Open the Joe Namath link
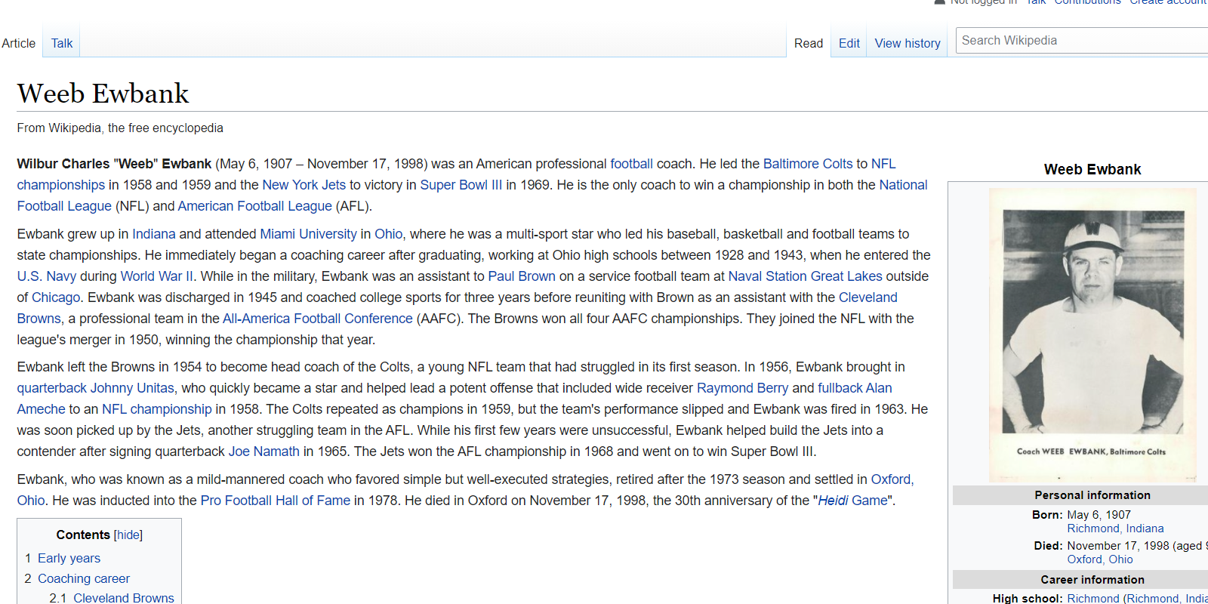Screen dimensions: 1208x604 pyautogui.click(x=263, y=451)
